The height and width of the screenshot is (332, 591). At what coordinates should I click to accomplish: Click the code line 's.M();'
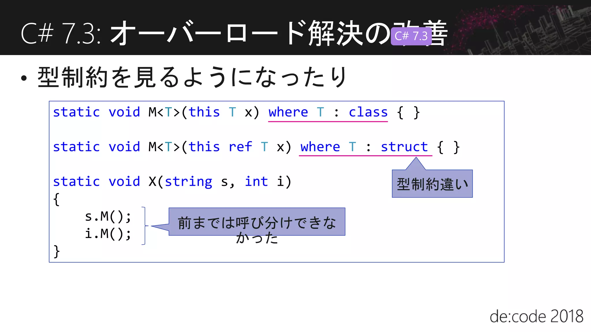[x=108, y=216]
